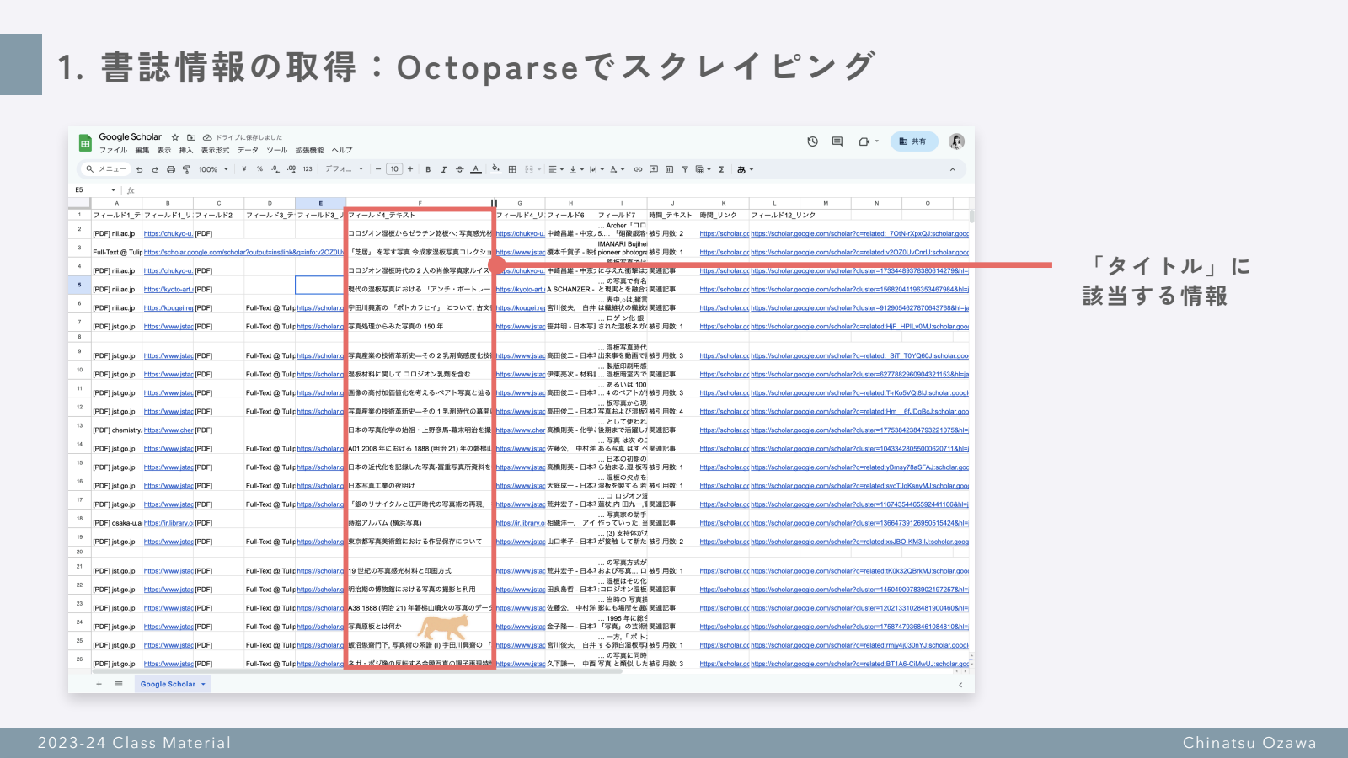The image size is (1348, 758).
Task: Click the merge cells icon
Action: tap(531, 169)
